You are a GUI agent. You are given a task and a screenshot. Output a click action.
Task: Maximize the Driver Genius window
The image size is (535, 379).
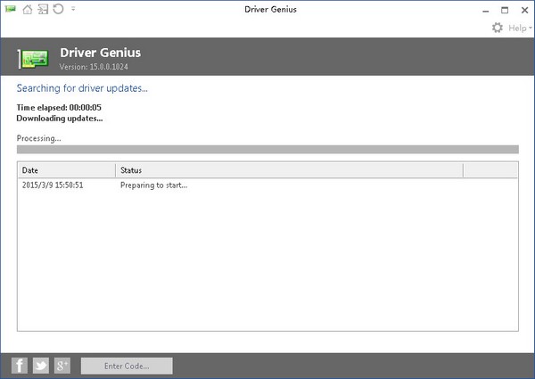tap(505, 10)
